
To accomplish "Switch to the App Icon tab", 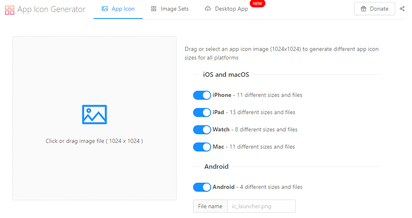I will (x=118, y=9).
